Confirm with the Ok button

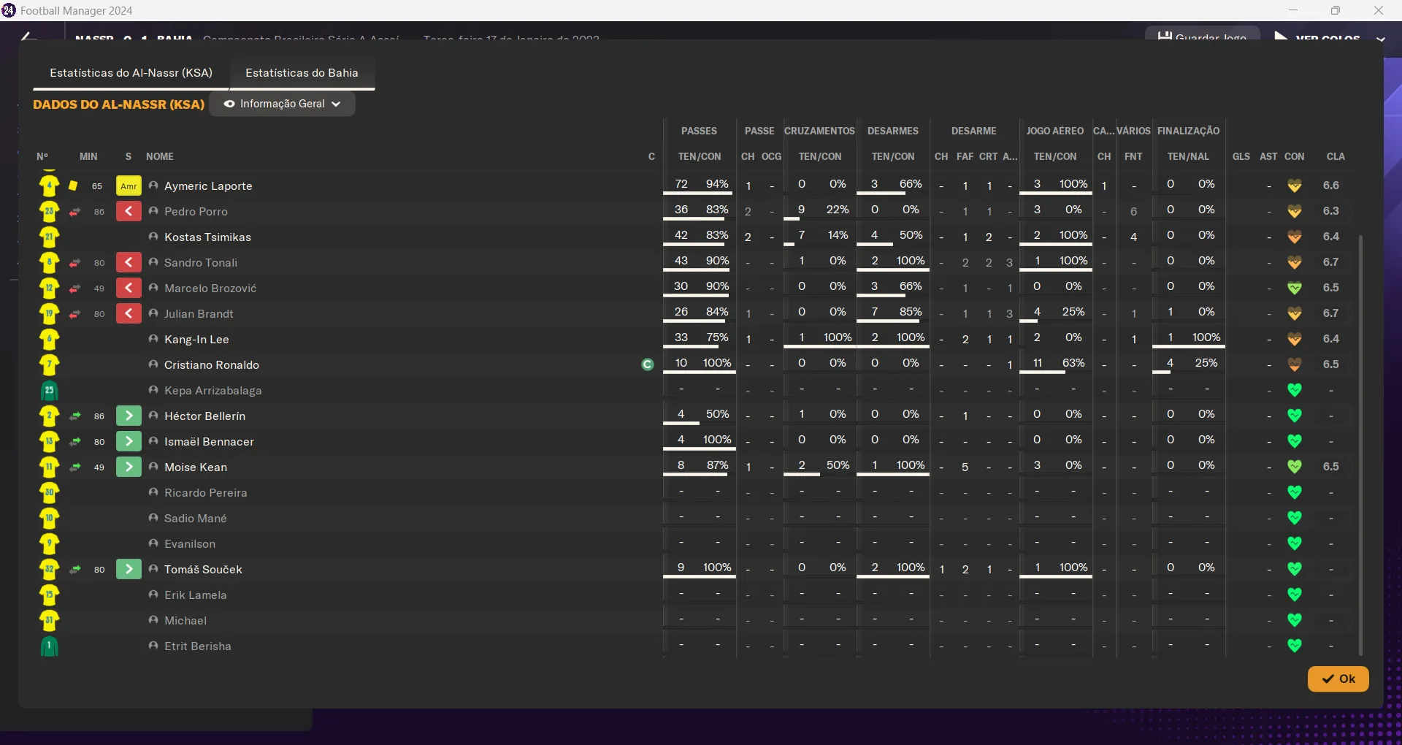click(x=1338, y=679)
